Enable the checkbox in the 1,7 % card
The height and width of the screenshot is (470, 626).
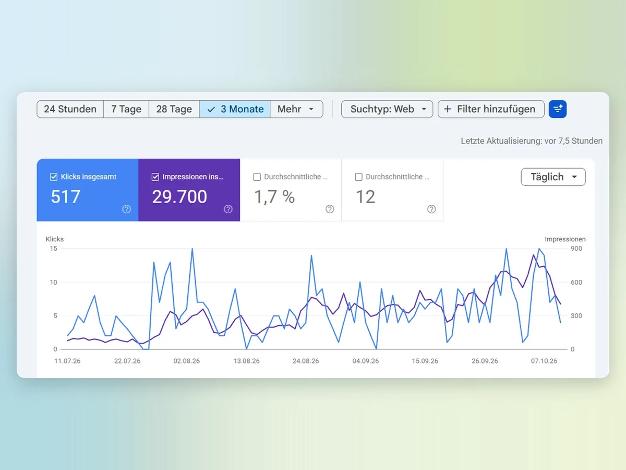(x=257, y=177)
